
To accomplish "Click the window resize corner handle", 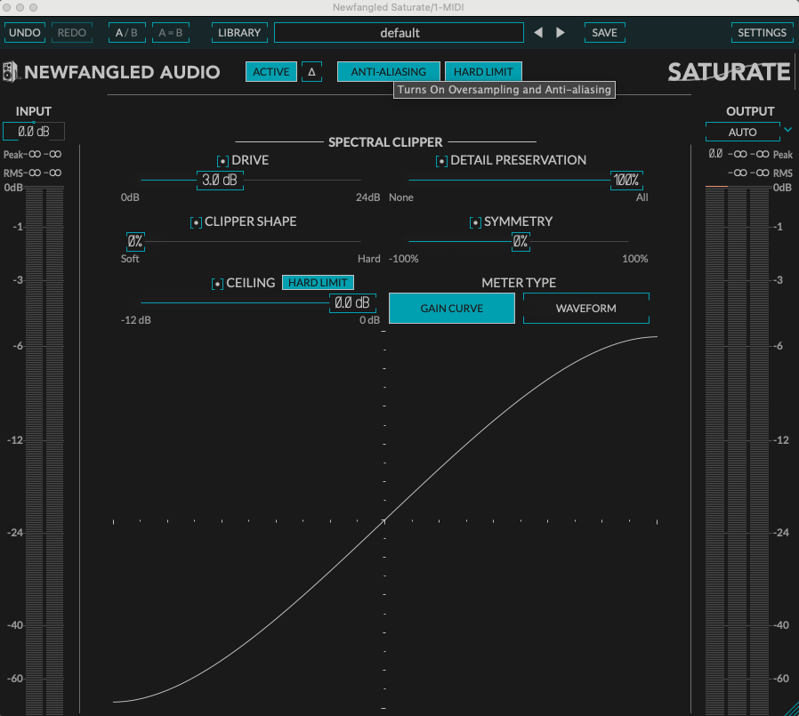I will (792, 710).
